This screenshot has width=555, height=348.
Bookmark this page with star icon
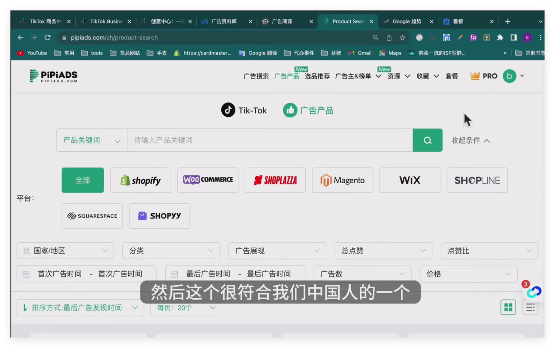403,38
